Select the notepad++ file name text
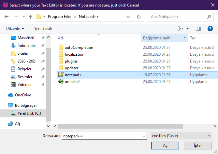218x154 pixels. [x=74, y=75]
